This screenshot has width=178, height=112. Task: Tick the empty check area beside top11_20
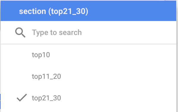(x=22, y=76)
